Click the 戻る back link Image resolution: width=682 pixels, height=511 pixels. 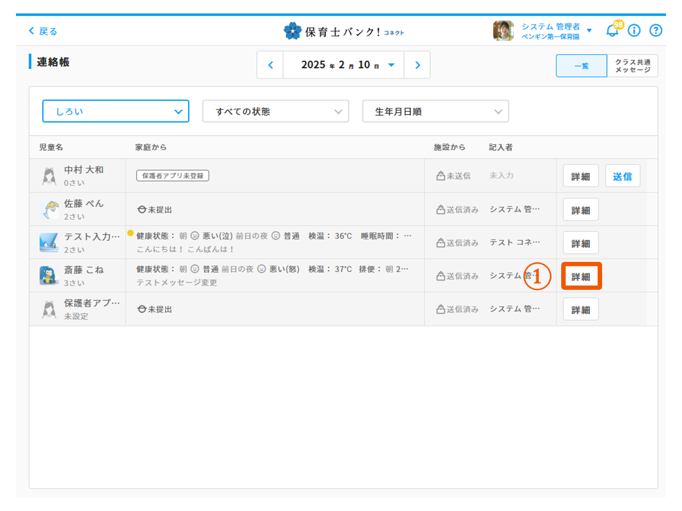point(43,31)
